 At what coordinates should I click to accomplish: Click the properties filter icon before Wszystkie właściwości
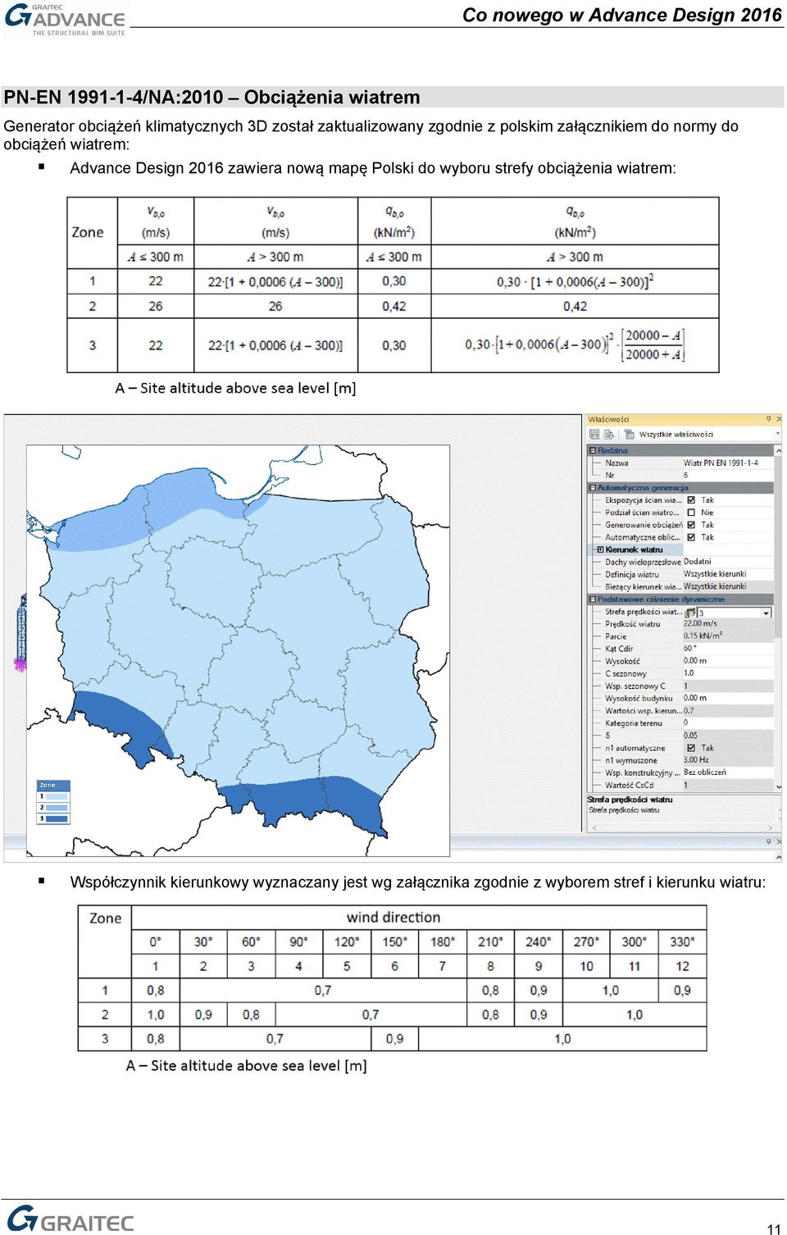[630, 435]
